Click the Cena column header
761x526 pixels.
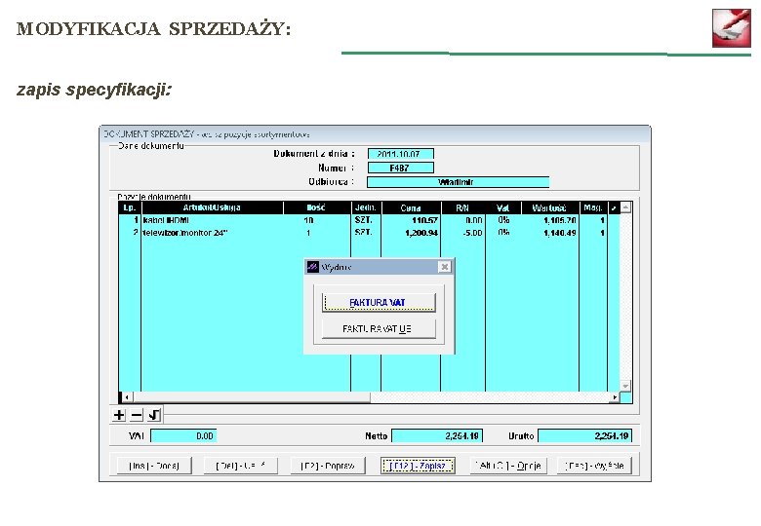(411, 207)
